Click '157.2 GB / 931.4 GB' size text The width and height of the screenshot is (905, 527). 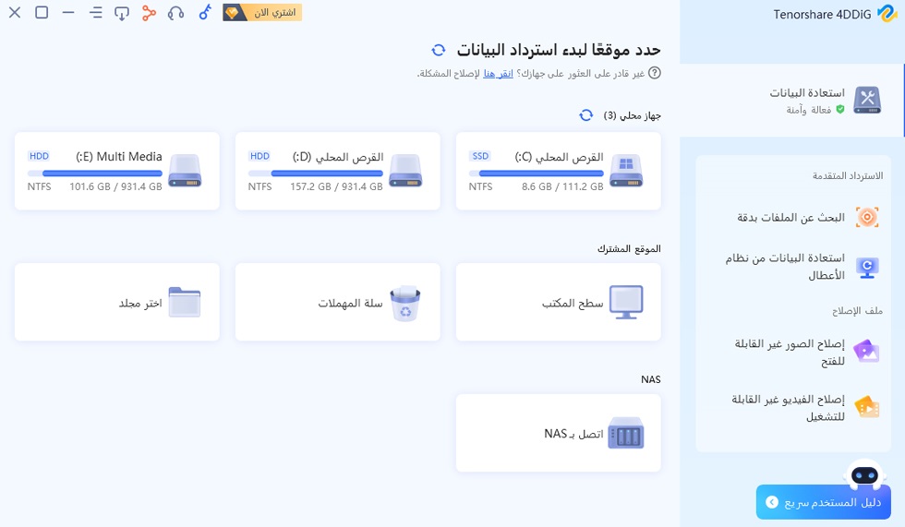[x=336, y=186]
